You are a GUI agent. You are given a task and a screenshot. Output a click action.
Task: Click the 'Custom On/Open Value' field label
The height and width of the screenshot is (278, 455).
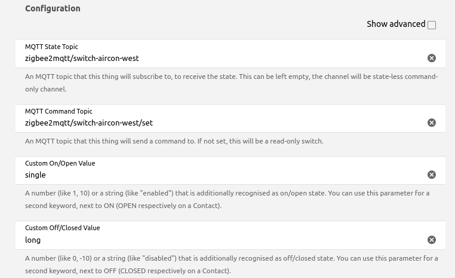(x=60, y=163)
